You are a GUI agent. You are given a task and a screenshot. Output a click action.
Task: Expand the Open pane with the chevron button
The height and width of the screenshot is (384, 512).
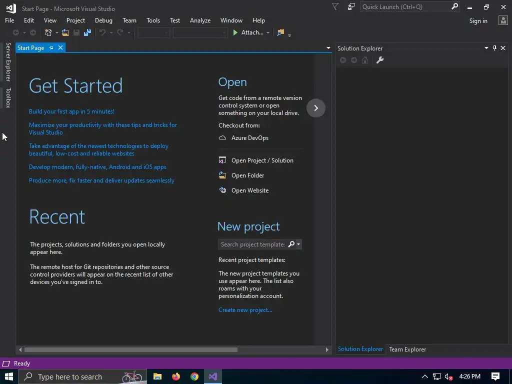[316, 108]
